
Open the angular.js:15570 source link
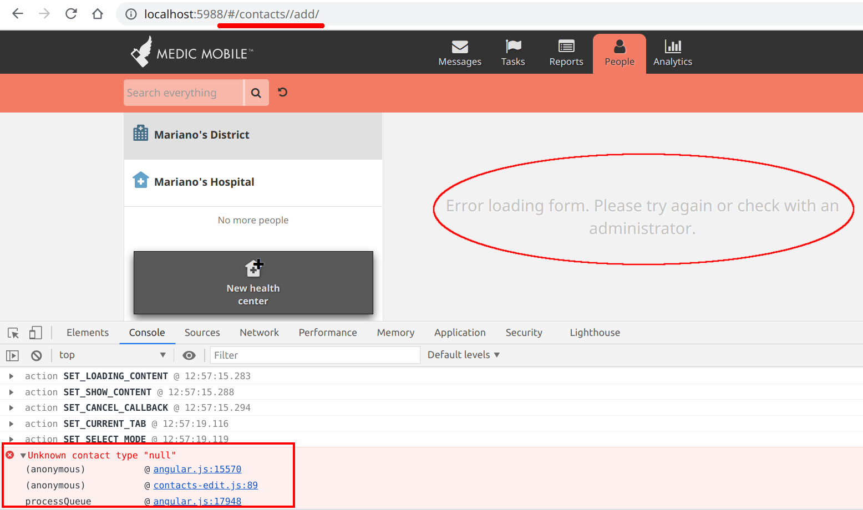197,469
